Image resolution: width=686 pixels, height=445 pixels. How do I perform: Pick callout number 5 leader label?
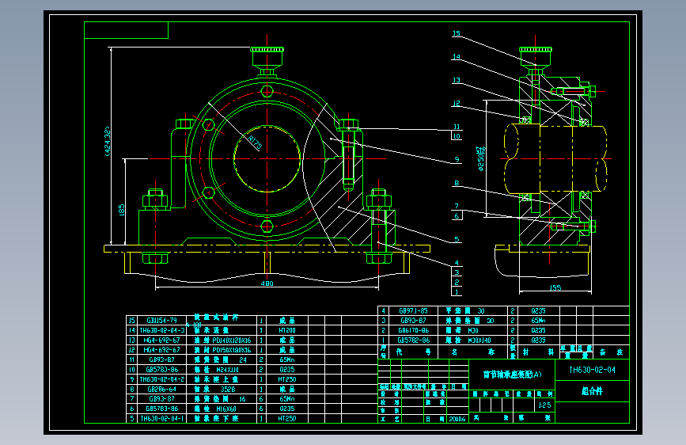coord(457,239)
